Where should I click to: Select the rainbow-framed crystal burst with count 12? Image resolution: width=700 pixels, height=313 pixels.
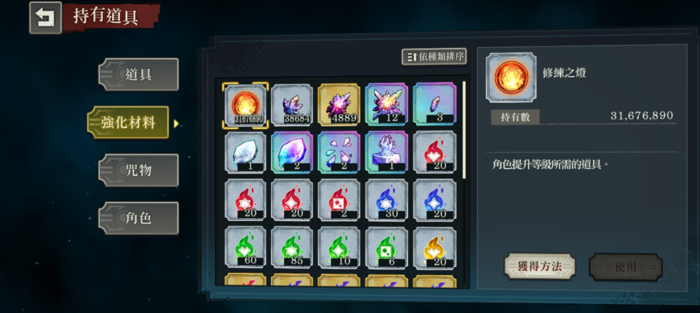[387, 106]
